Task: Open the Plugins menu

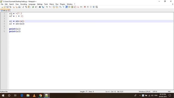Action: click(63, 4)
